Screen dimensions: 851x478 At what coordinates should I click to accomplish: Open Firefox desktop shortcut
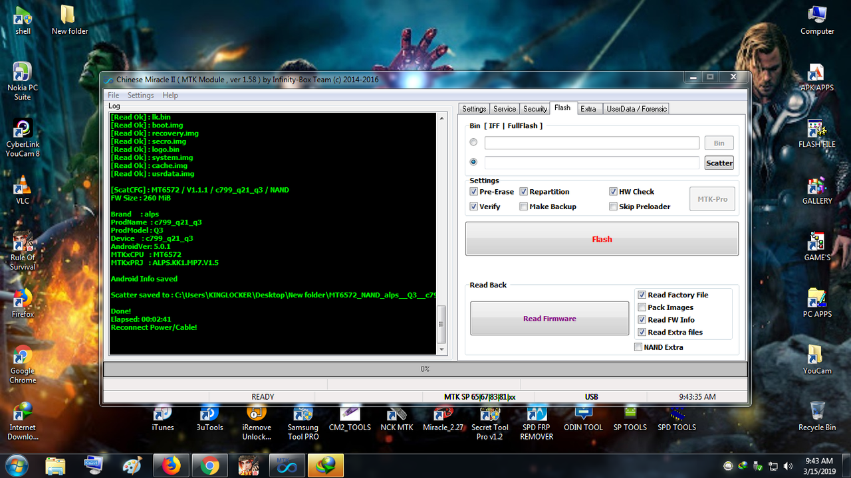[23, 303]
